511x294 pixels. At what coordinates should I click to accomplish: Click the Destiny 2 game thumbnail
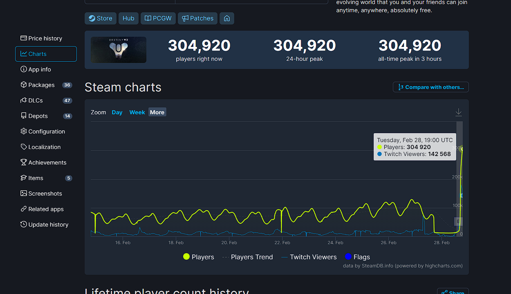coord(119,50)
